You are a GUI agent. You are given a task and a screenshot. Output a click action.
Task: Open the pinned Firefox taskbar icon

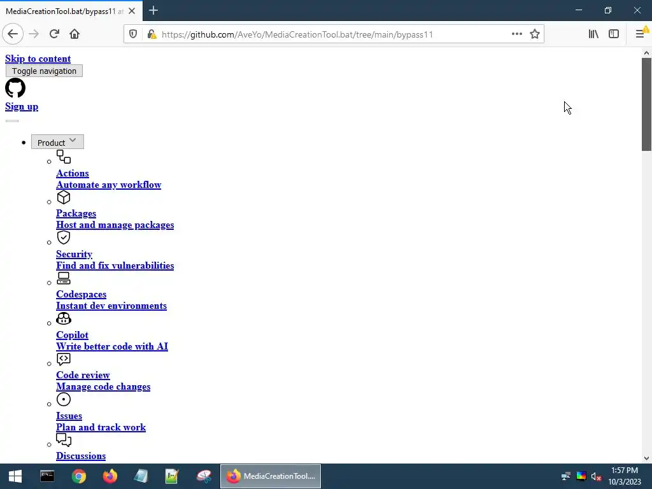tap(110, 476)
